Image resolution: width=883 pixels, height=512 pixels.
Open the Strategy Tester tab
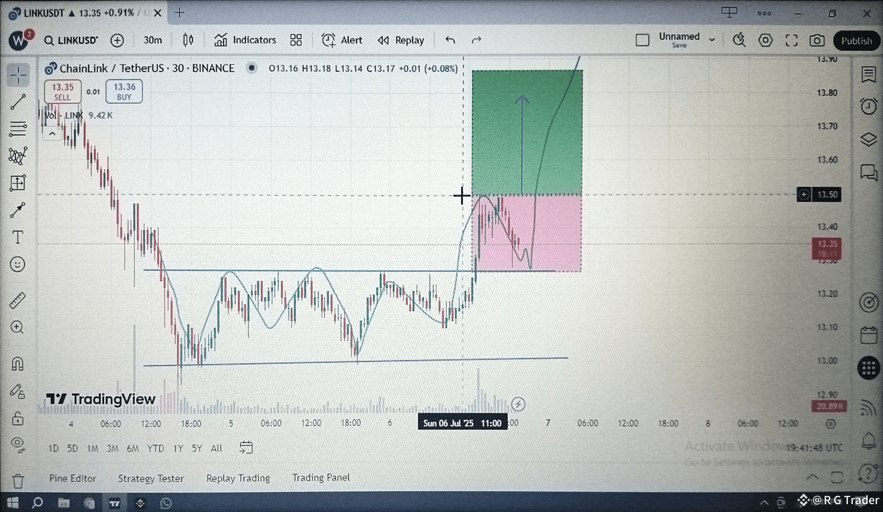pyautogui.click(x=151, y=478)
